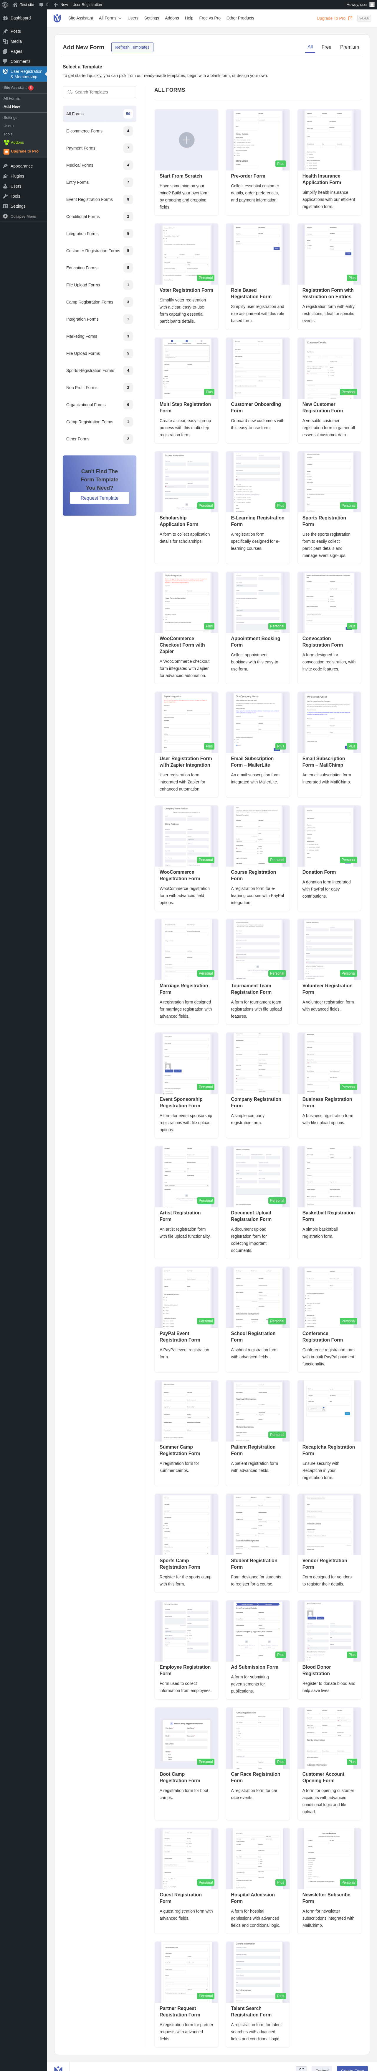This screenshot has width=377, height=2071.
Task: Click the Media icon in the sidebar
Action: pos(6,41)
